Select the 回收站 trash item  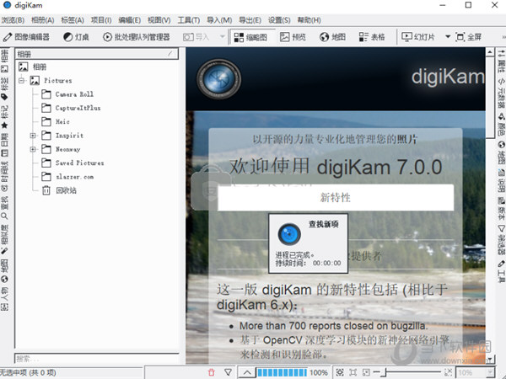pos(66,190)
